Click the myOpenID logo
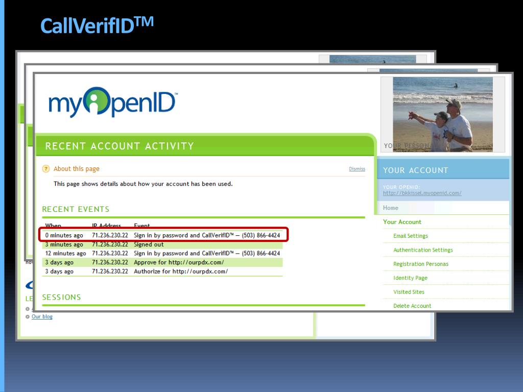The image size is (523, 392). (x=113, y=102)
